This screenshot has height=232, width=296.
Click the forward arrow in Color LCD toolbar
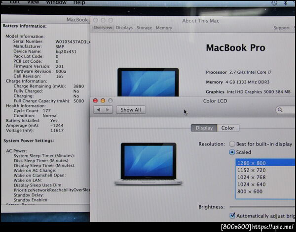108,110
